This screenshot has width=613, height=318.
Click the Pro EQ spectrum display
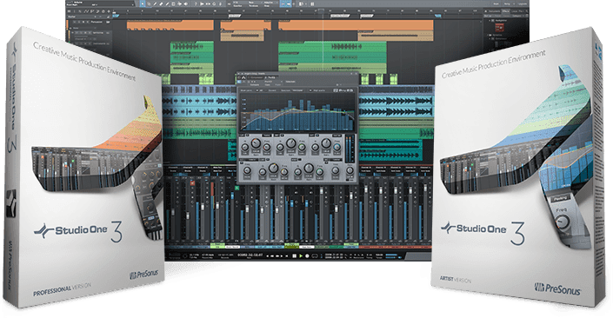298,113
